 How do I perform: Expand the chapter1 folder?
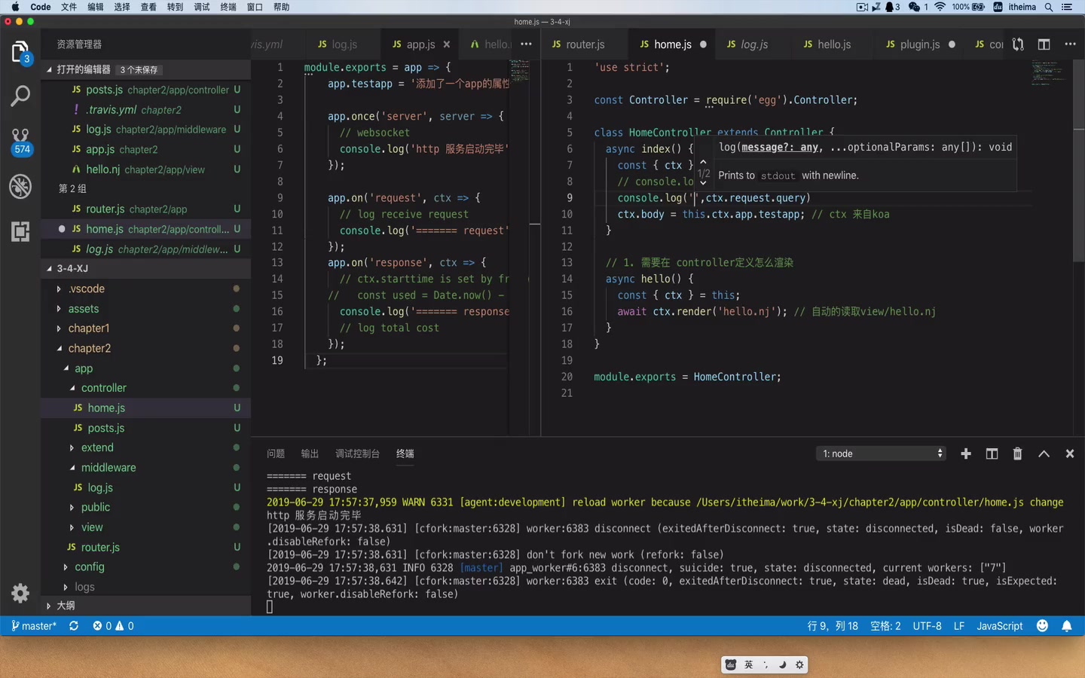coord(89,328)
